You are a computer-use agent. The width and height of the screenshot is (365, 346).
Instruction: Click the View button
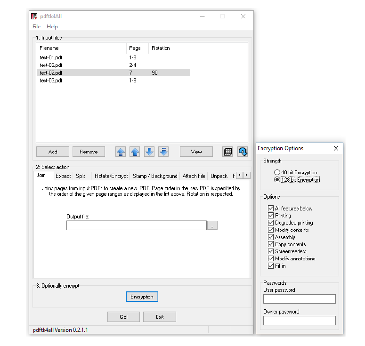(196, 152)
